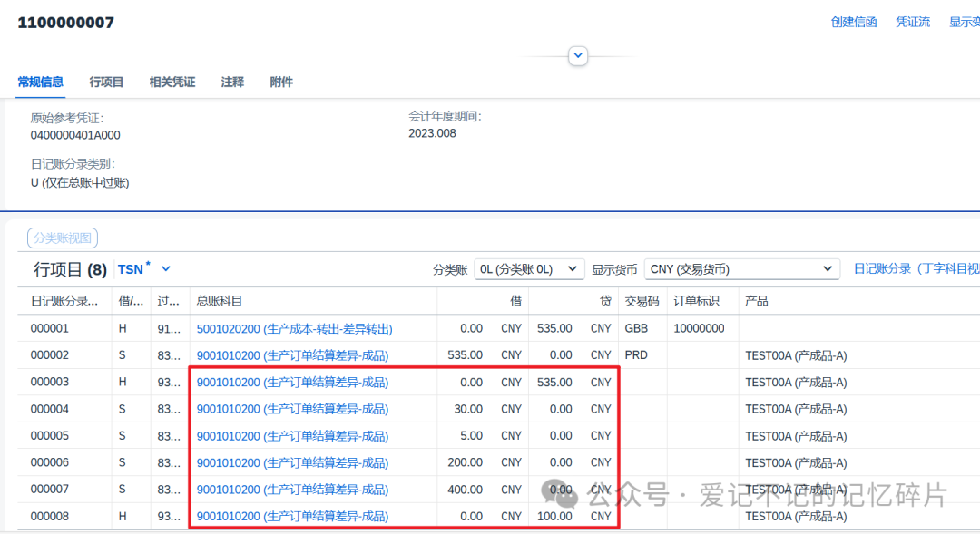Screen dimensions: 980x534
Task: Click the 535.00 debit amount in row 000002
Action: click(465, 355)
